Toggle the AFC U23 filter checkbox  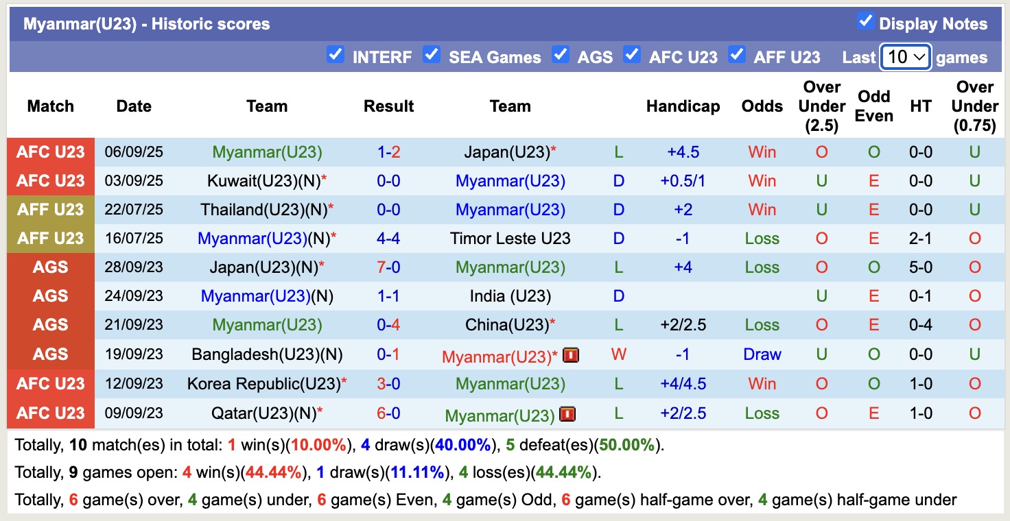coord(632,55)
